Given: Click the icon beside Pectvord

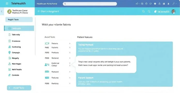Looking at the screenshot, I should pos(47,72).
